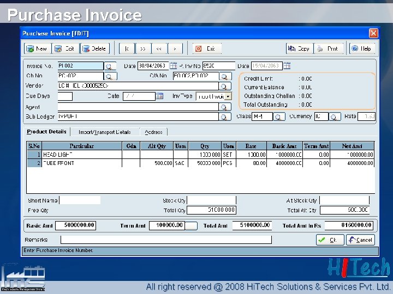Switch to Import/Transport Details tab
This screenshot has height=294, width=393.
pos(104,132)
